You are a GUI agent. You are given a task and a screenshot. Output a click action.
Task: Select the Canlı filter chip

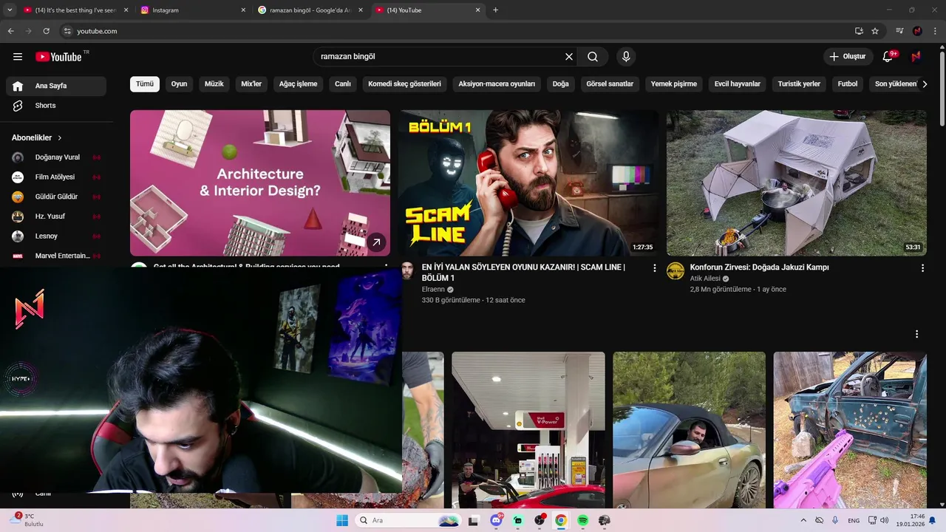343,84
